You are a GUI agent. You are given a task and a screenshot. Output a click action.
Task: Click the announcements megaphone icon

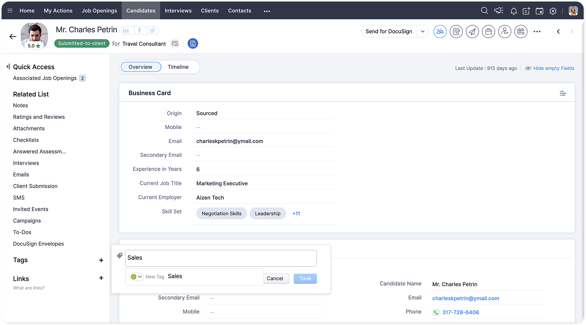tap(498, 11)
